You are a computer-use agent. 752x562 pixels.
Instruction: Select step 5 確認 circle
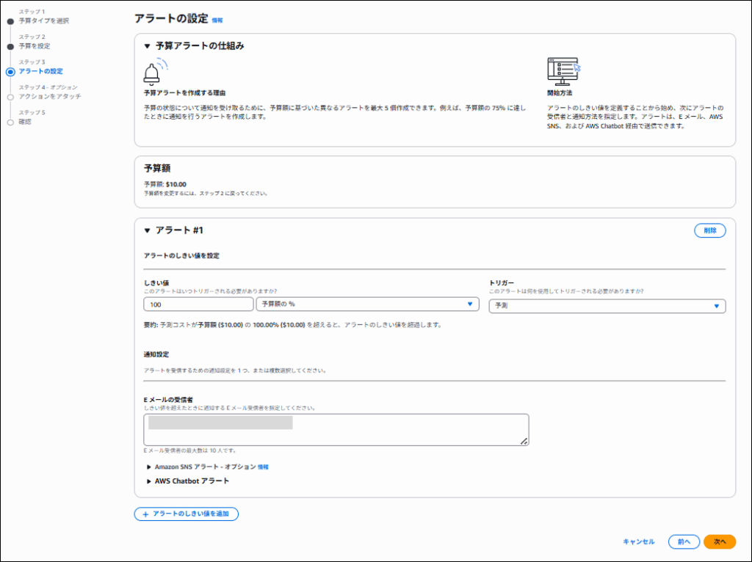click(x=10, y=122)
